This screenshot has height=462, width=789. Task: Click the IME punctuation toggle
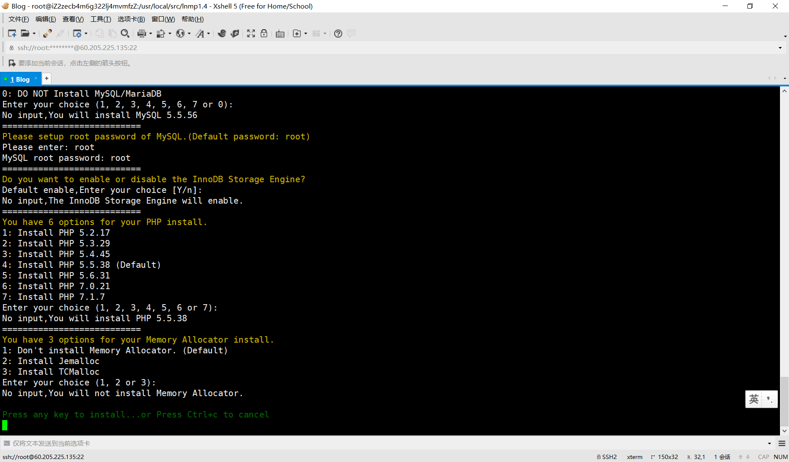pos(769,400)
